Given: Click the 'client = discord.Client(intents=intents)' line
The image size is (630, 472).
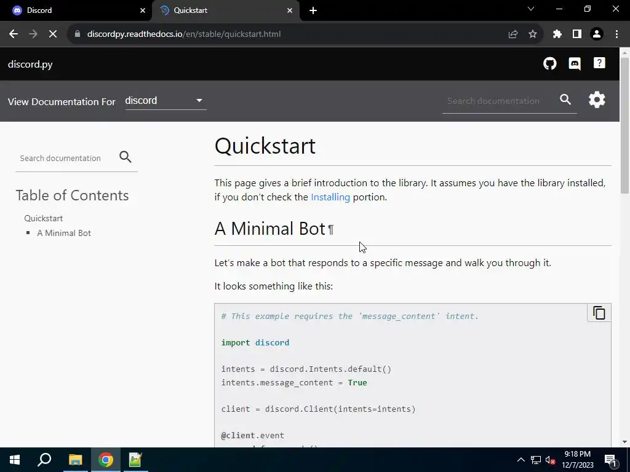Looking at the screenshot, I should pyautogui.click(x=318, y=409).
